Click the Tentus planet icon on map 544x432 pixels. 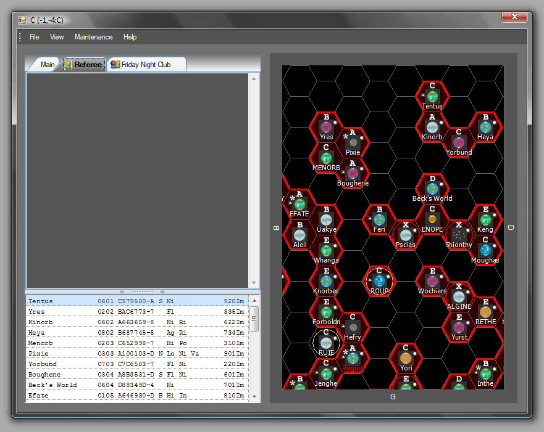[x=432, y=96]
